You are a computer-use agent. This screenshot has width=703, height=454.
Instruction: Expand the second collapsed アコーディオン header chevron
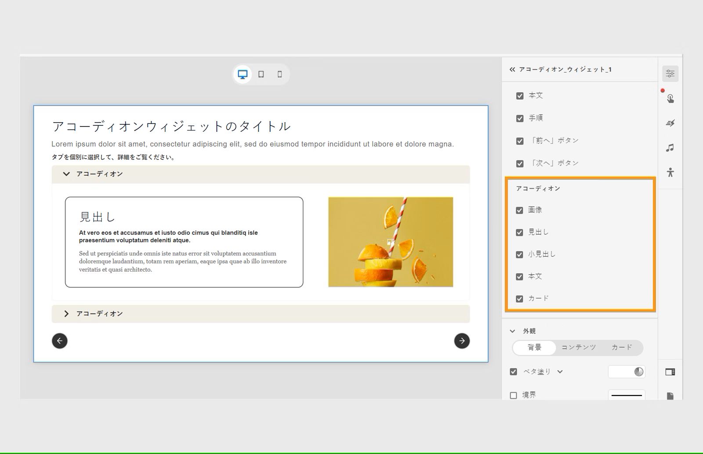pos(66,314)
